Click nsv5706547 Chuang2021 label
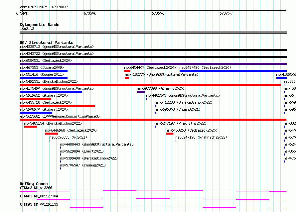 tap(83, 165)
